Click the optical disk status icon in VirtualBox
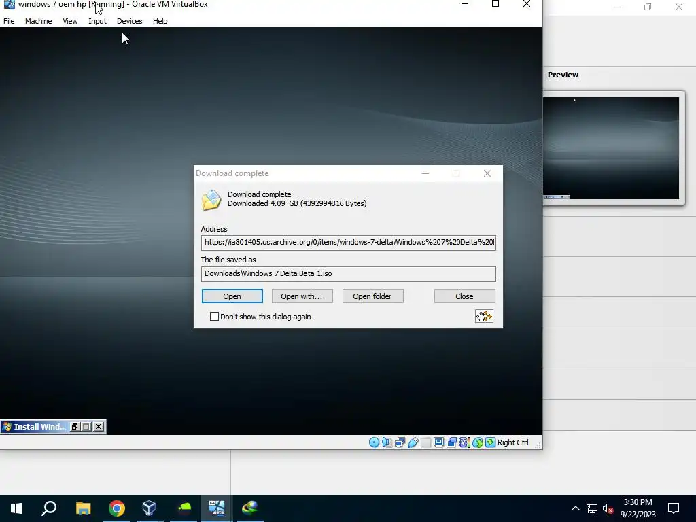Screen dimensions: 696x522 (x=374, y=442)
